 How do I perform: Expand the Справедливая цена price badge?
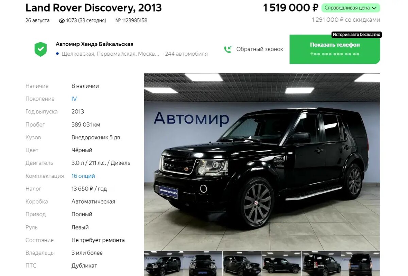pos(351,8)
